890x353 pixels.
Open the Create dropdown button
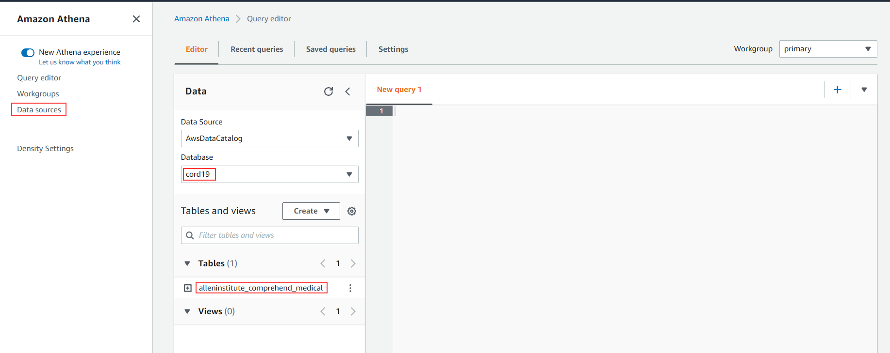coord(311,211)
